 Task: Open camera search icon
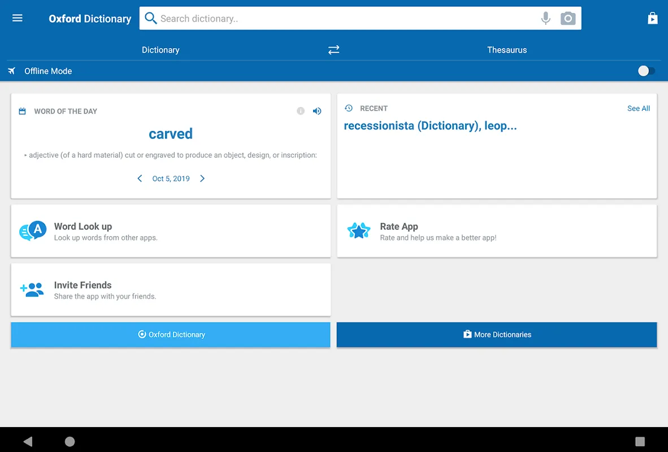(568, 18)
